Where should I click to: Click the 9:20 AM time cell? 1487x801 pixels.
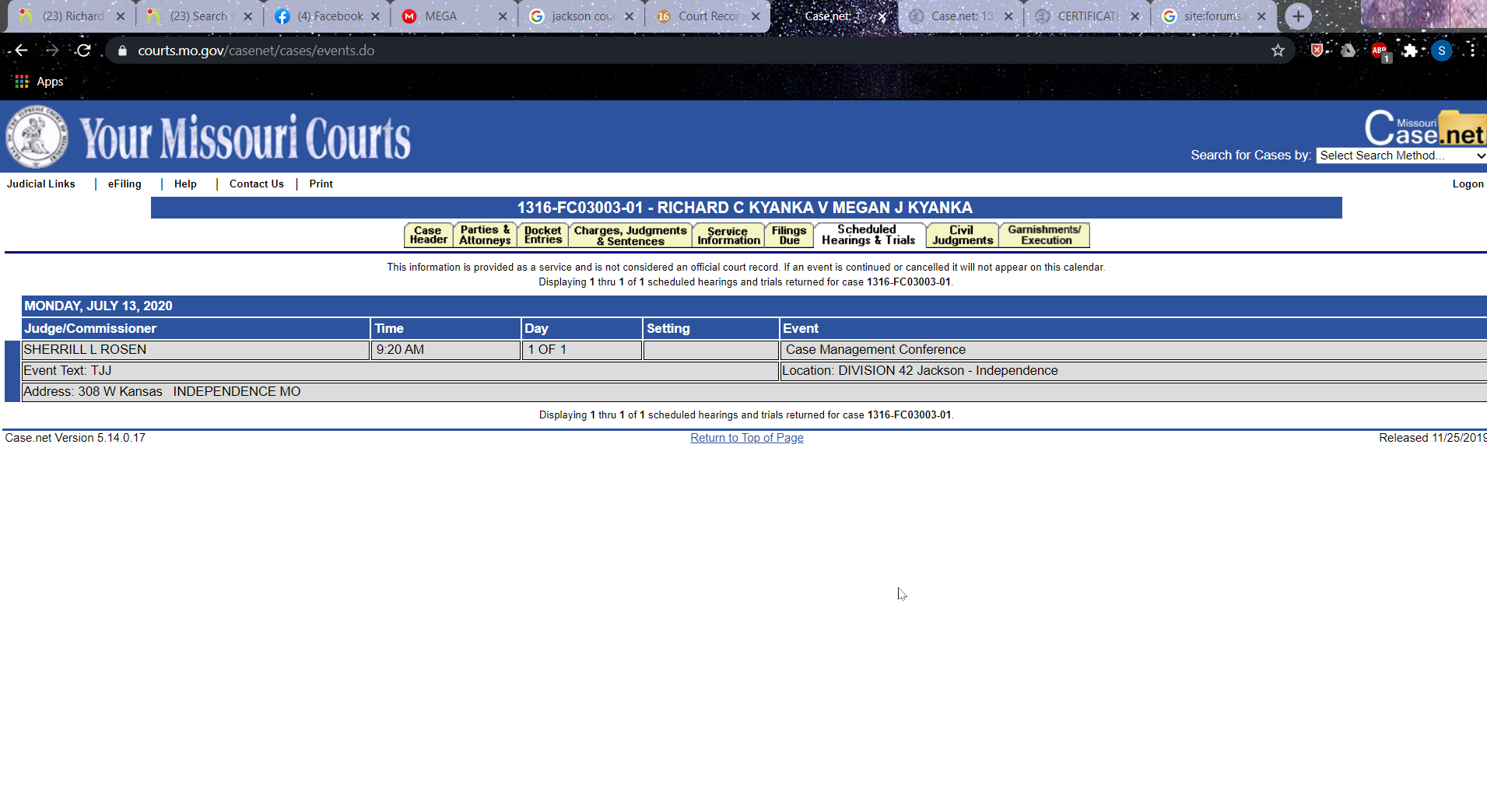coord(446,350)
